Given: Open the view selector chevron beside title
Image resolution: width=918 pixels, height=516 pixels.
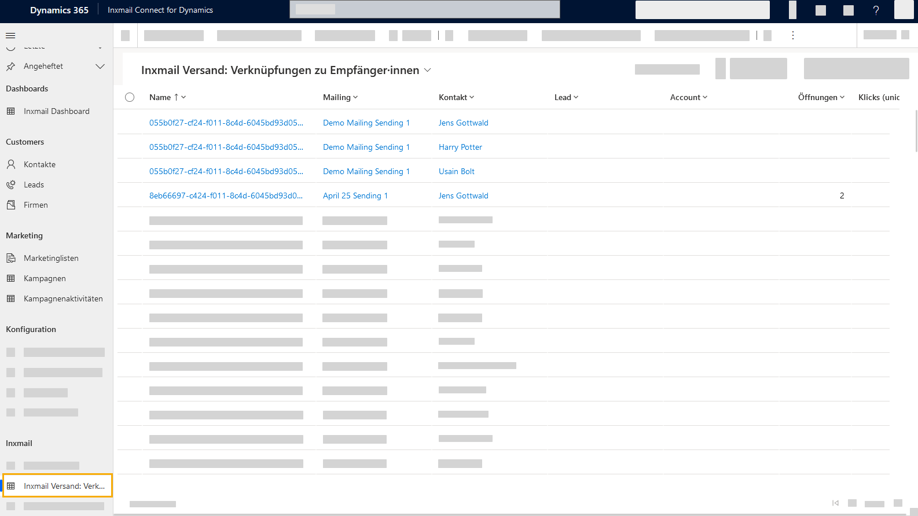Looking at the screenshot, I should coord(428,70).
